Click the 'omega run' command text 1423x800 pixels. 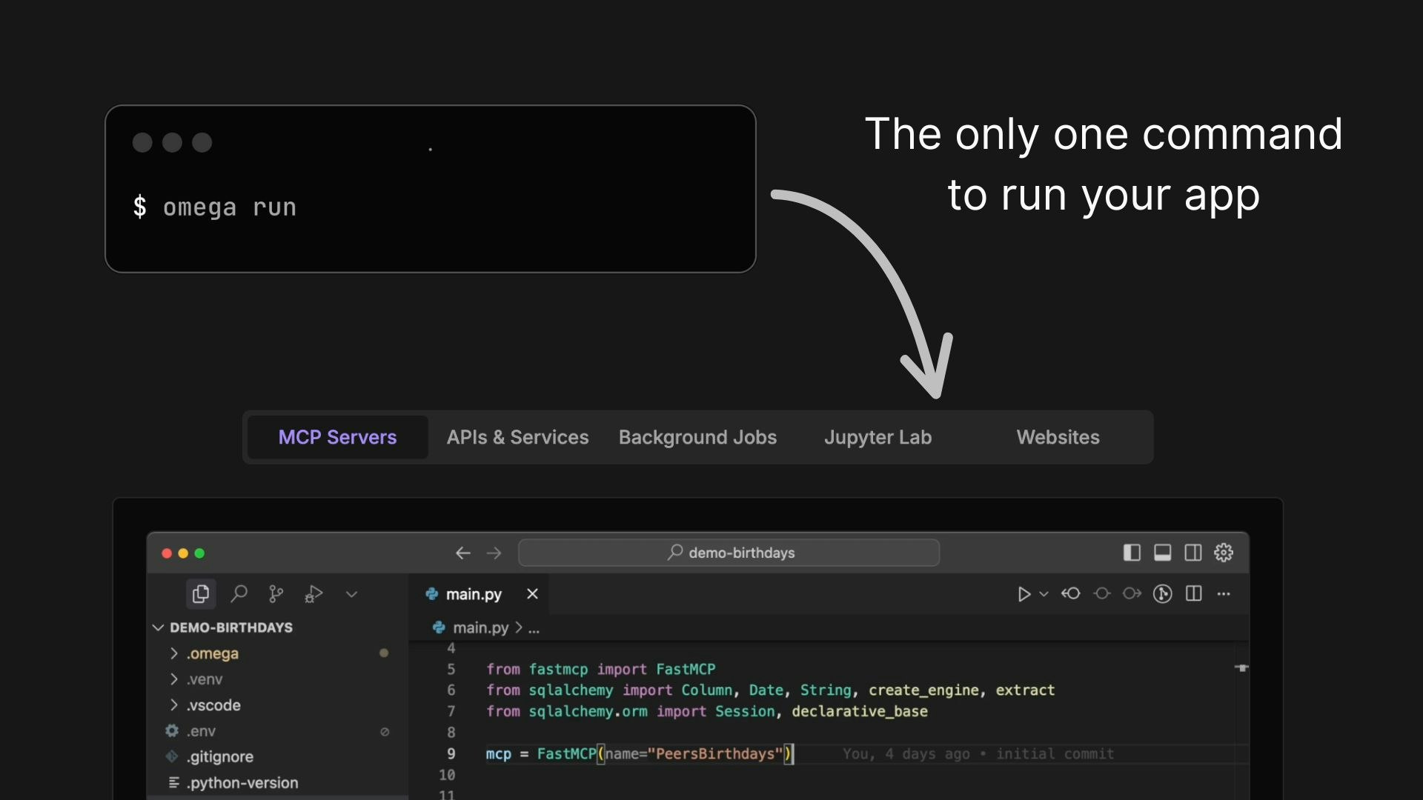(230, 207)
